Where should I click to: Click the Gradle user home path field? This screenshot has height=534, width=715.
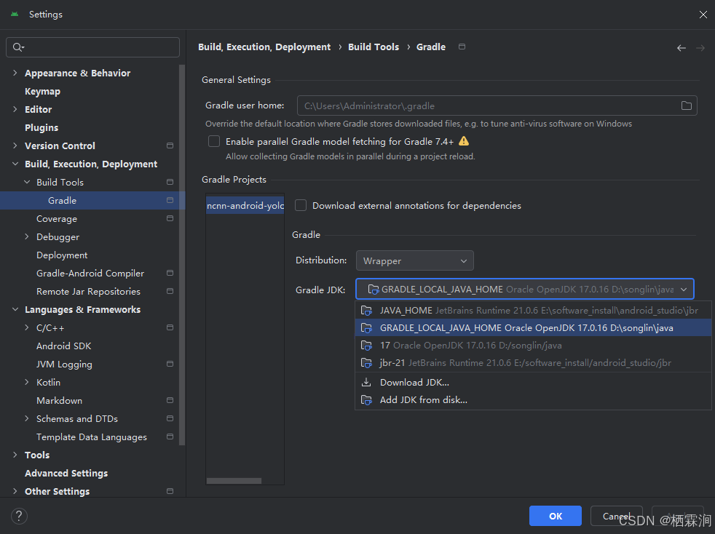click(x=497, y=105)
